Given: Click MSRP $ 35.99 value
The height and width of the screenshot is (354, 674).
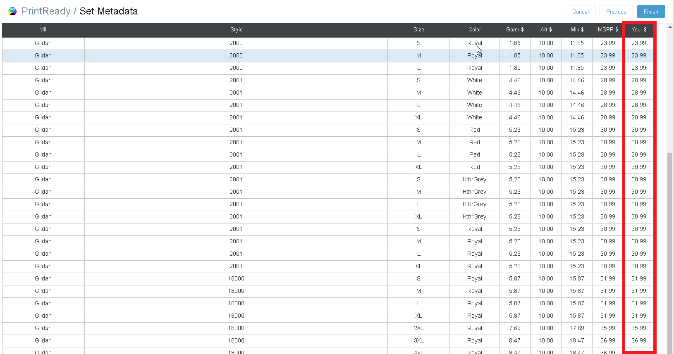Looking at the screenshot, I should pos(608,328).
